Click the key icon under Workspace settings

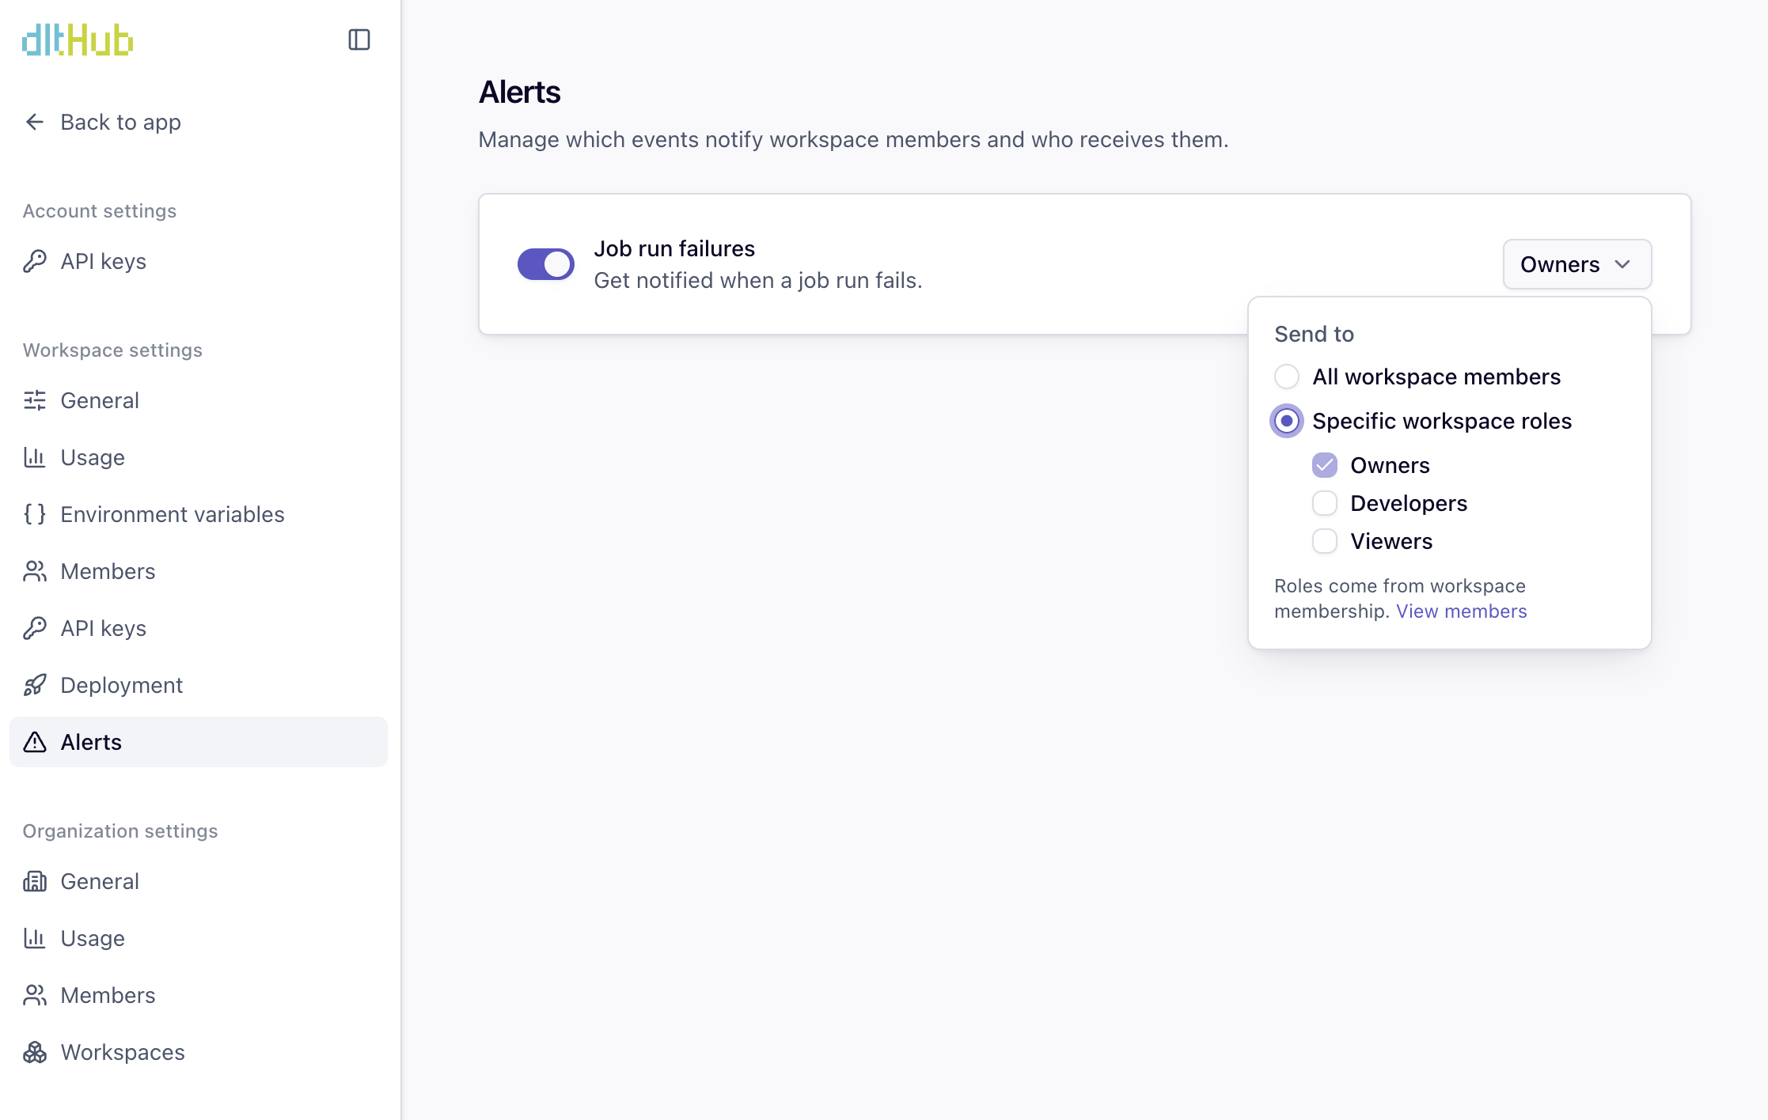[35, 628]
